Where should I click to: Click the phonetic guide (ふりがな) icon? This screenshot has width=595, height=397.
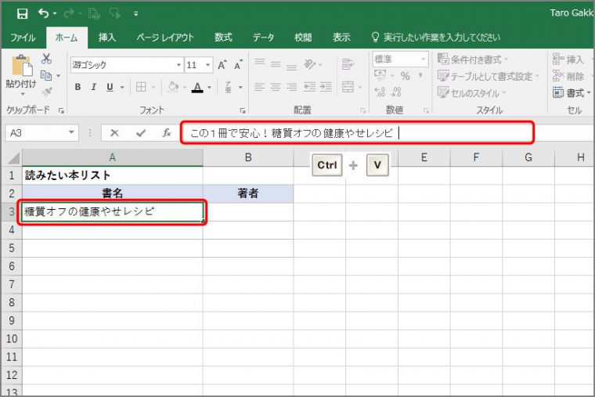(x=228, y=87)
